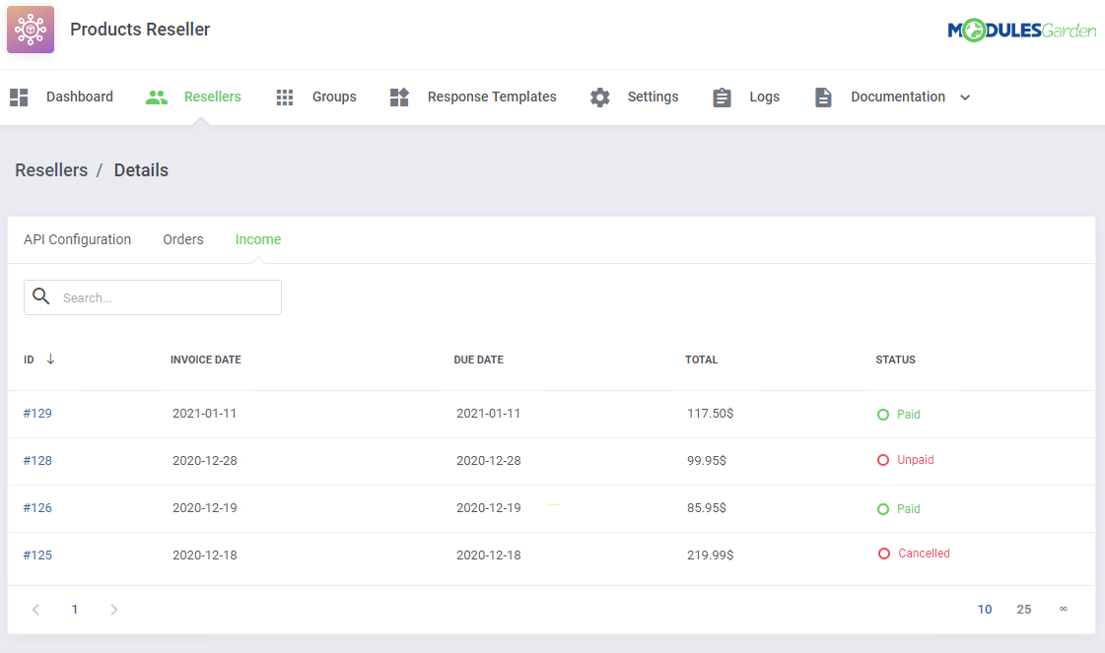Click due date 2020-12-19 for #126

click(x=488, y=508)
